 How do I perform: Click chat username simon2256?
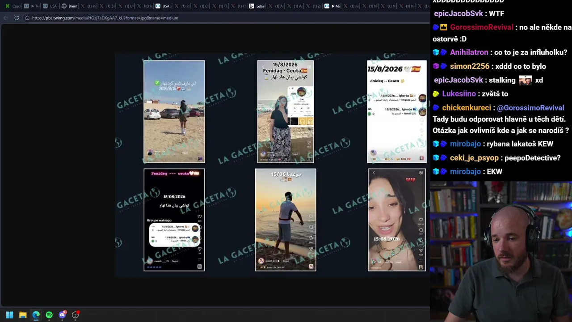[x=470, y=66]
